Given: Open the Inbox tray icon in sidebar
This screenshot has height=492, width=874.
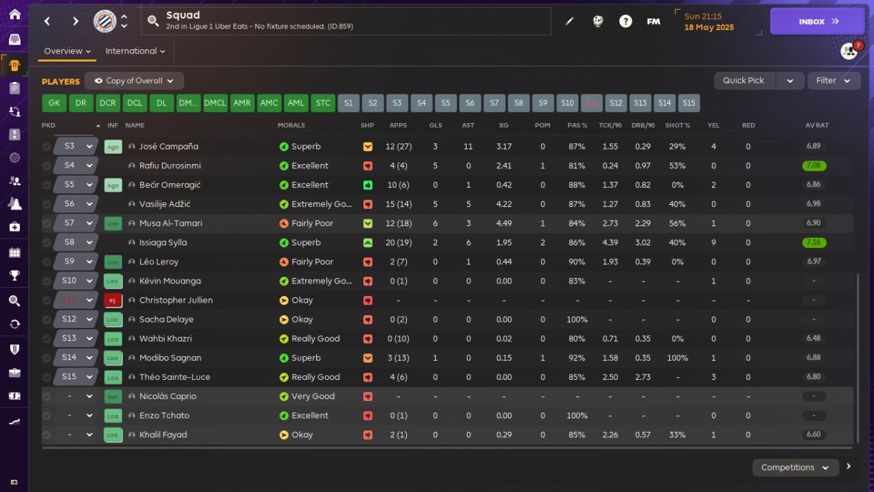Looking at the screenshot, I should (14, 40).
